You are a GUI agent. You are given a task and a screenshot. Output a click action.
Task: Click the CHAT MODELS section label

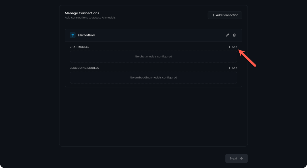point(79,47)
